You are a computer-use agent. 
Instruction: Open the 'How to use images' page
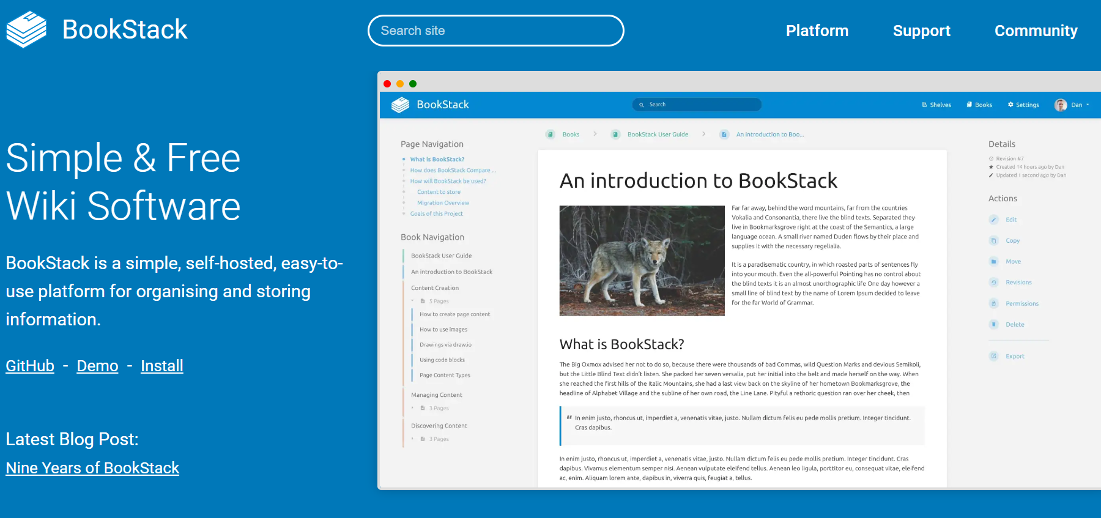(443, 330)
